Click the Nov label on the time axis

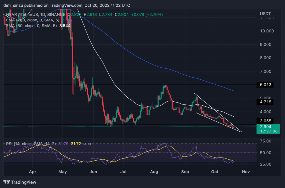click(245, 172)
